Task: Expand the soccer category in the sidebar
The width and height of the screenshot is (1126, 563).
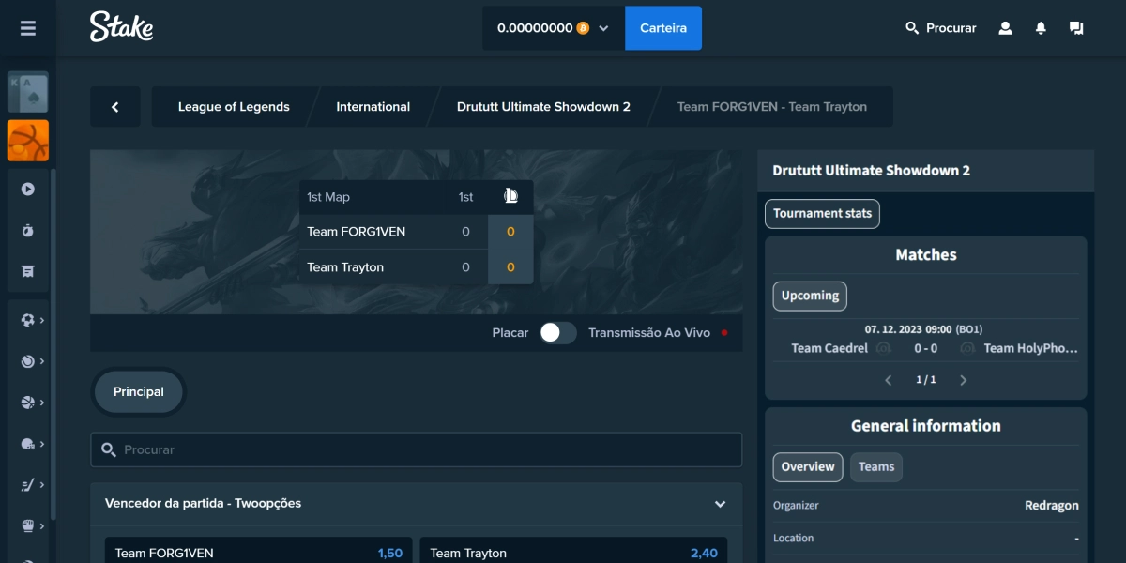Action: tap(28, 320)
